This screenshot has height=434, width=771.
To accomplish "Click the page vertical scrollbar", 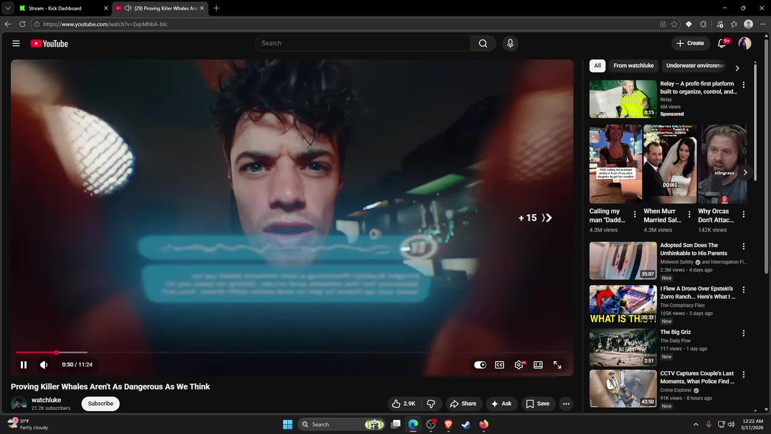I will click(x=767, y=156).
